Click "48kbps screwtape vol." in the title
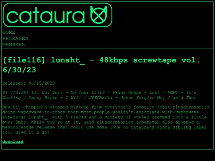This screenshot has width=215, height=161. (x=149, y=60)
